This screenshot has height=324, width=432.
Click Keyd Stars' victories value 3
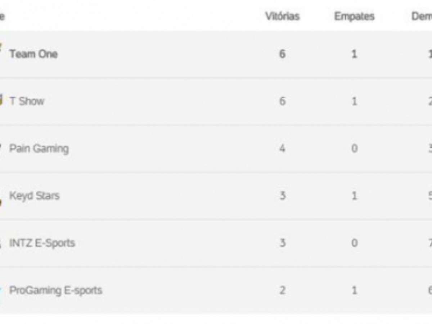(283, 196)
